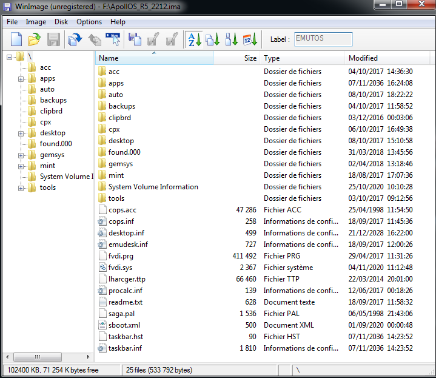The height and width of the screenshot is (378, 436).
Task: Select the cpx folder in tree
Action: [x=45, y=122]
